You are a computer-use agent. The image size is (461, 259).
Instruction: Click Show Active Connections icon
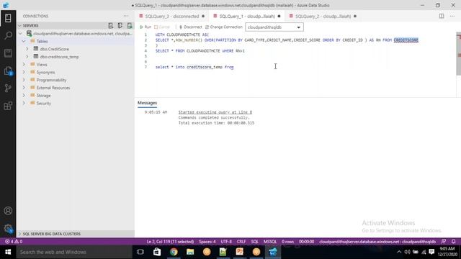coord(130,26)
